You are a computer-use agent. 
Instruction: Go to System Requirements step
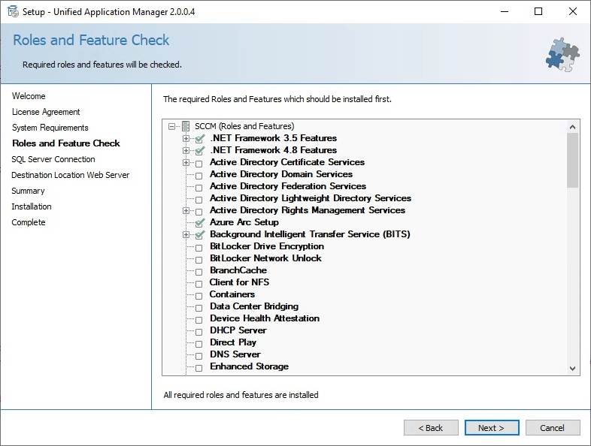(50, 128)
